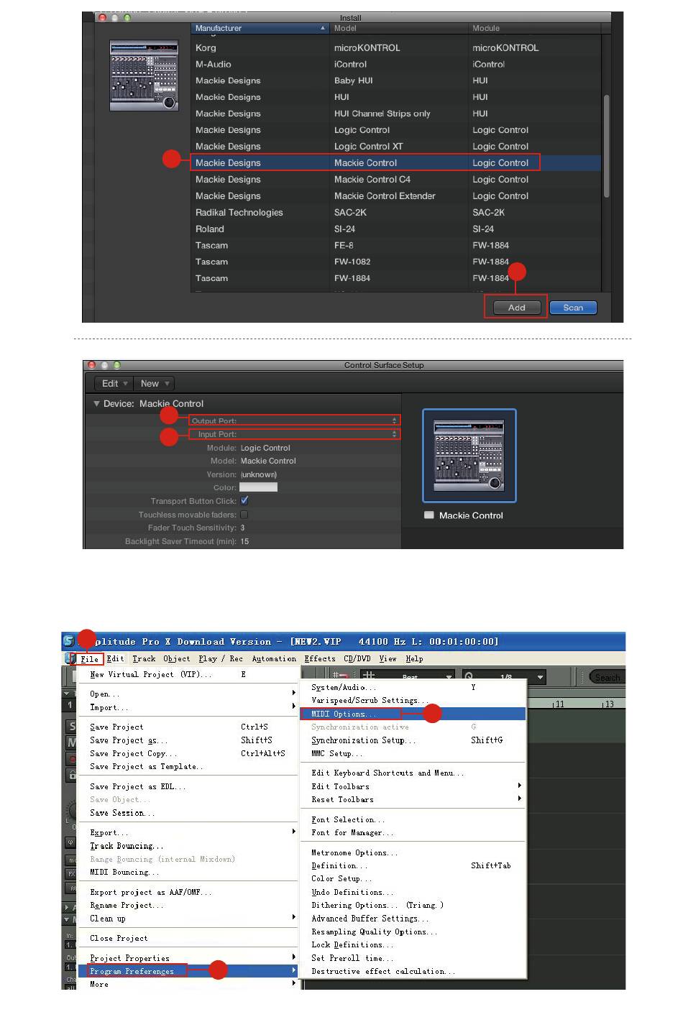Click the document icon left of File menu
The image size is (683, 1035).
(70, 658)
